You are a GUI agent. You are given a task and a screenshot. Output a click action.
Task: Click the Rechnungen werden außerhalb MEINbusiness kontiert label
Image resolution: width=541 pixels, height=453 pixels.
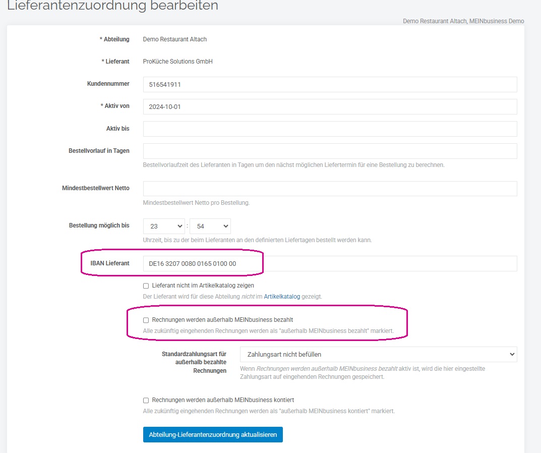coord(223,400)
